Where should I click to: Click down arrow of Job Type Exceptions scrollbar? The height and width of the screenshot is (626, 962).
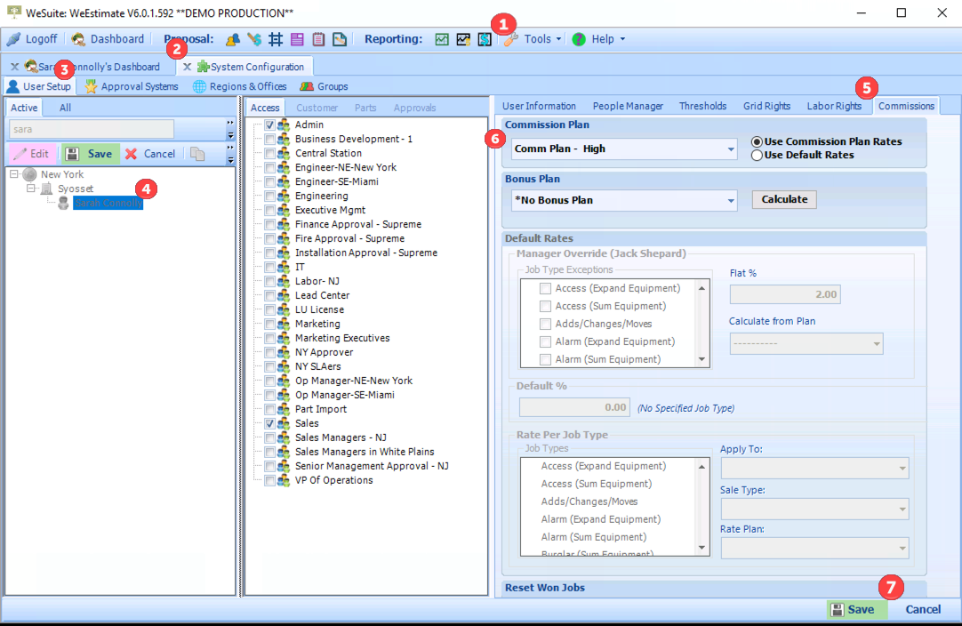click(x=701, y=359)
